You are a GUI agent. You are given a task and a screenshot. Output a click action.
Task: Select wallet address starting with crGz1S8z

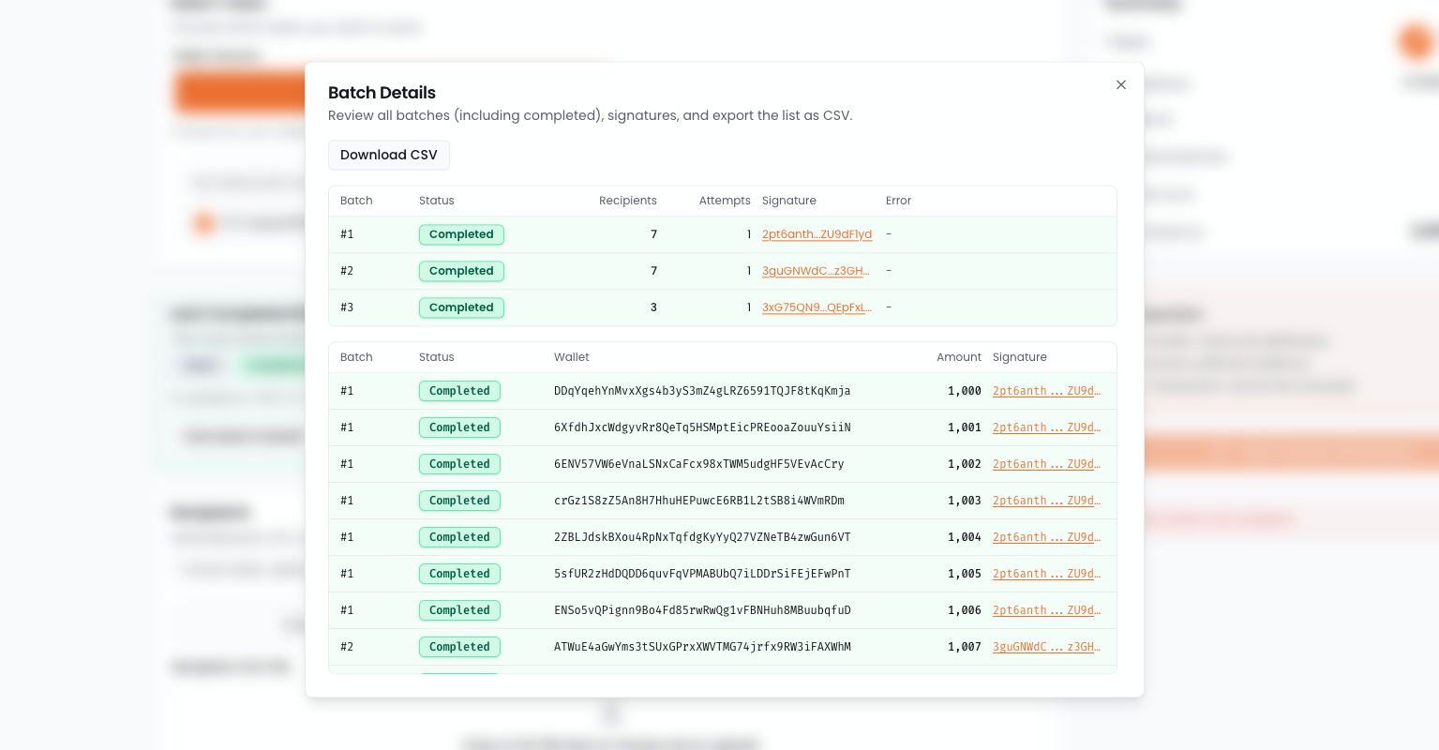coord(698,501)
